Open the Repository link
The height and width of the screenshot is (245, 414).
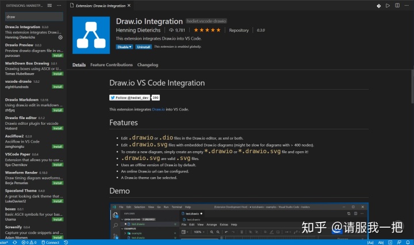[x=239, y=30]
